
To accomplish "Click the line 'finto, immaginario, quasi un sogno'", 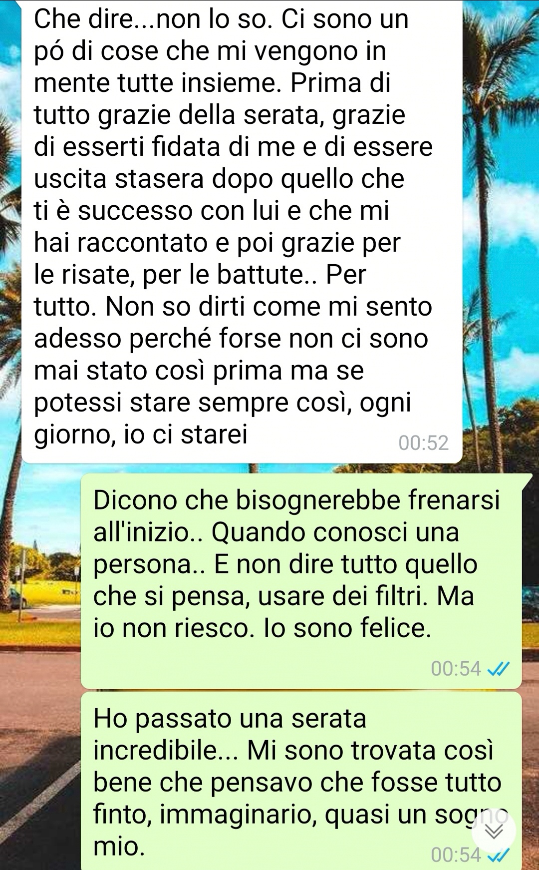I will [x=300, y=815].
